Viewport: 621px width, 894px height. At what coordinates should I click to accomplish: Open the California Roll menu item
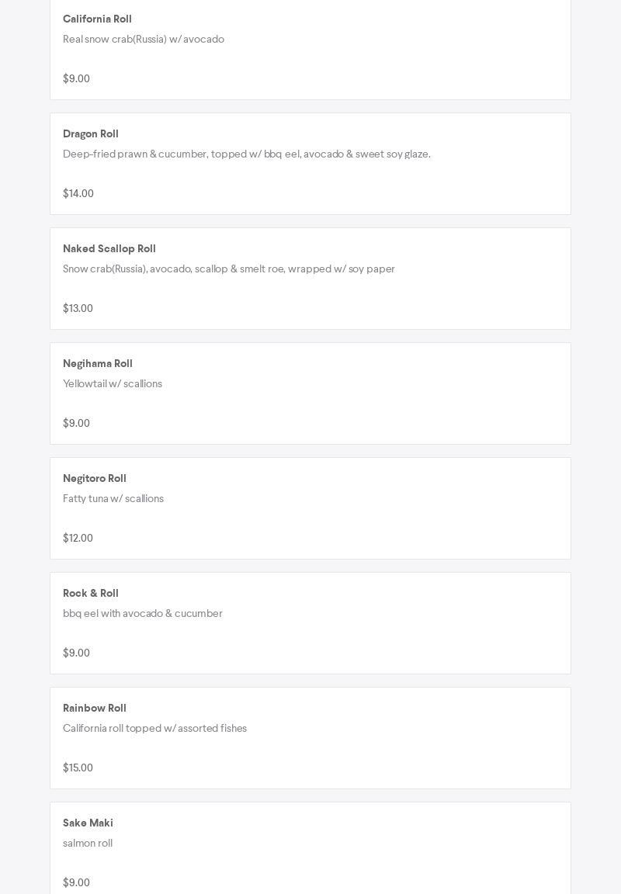(x=97, y=19)
